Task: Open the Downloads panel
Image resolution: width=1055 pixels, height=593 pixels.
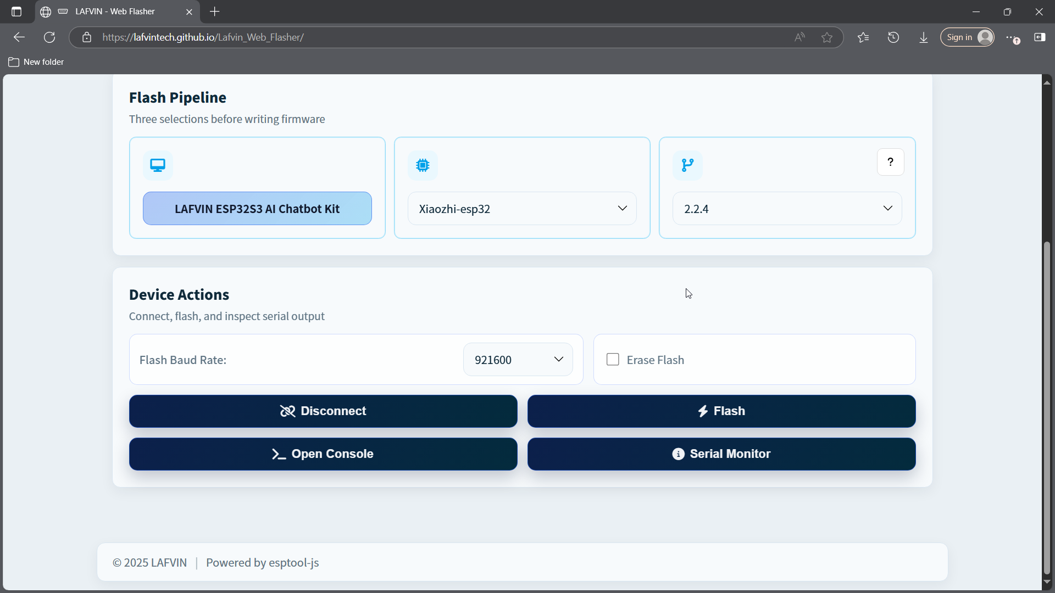Action: [924, 37]
